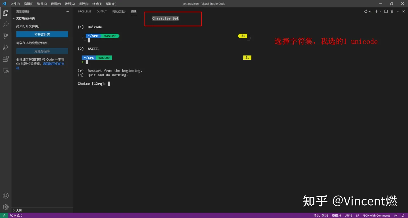408x218 pixels.
Task: Split the terminal panel
Action: (x=386, y=11)
